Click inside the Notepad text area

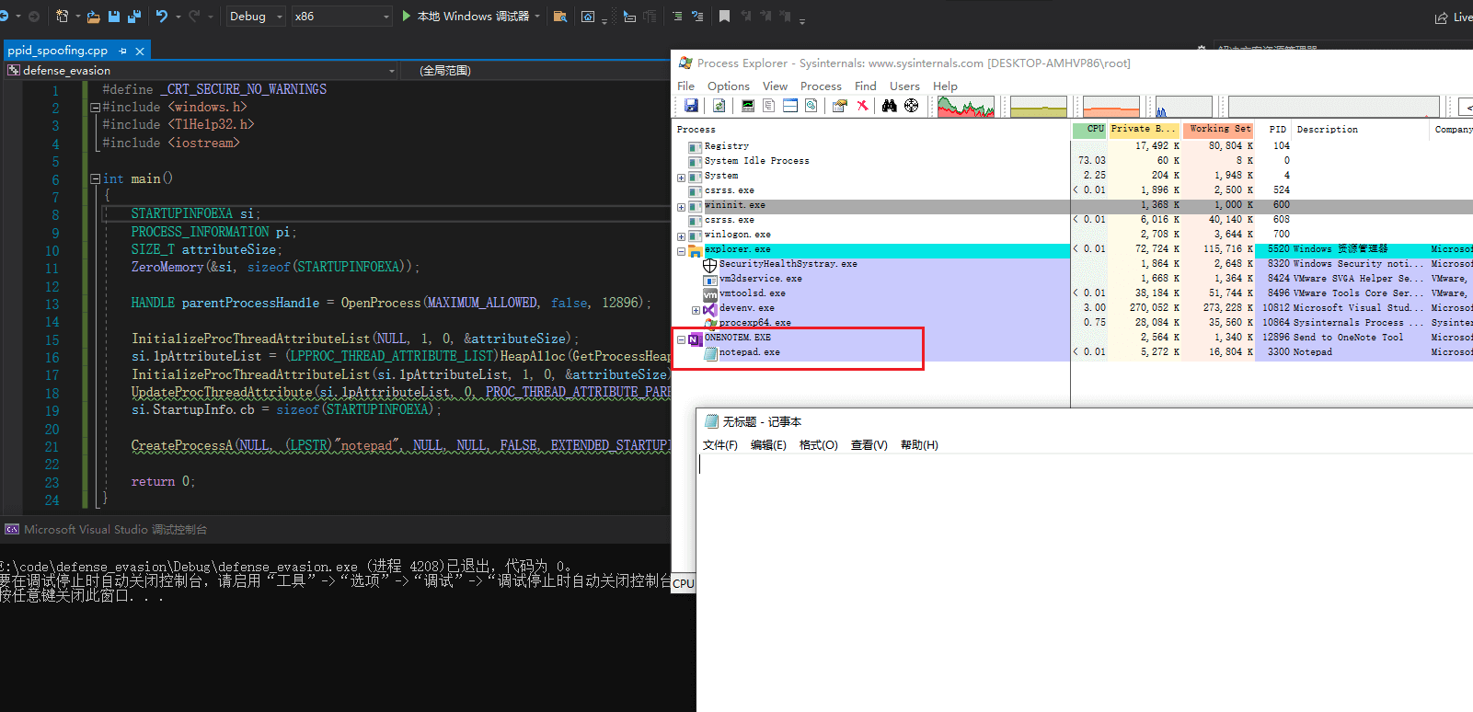[1084, 583]
